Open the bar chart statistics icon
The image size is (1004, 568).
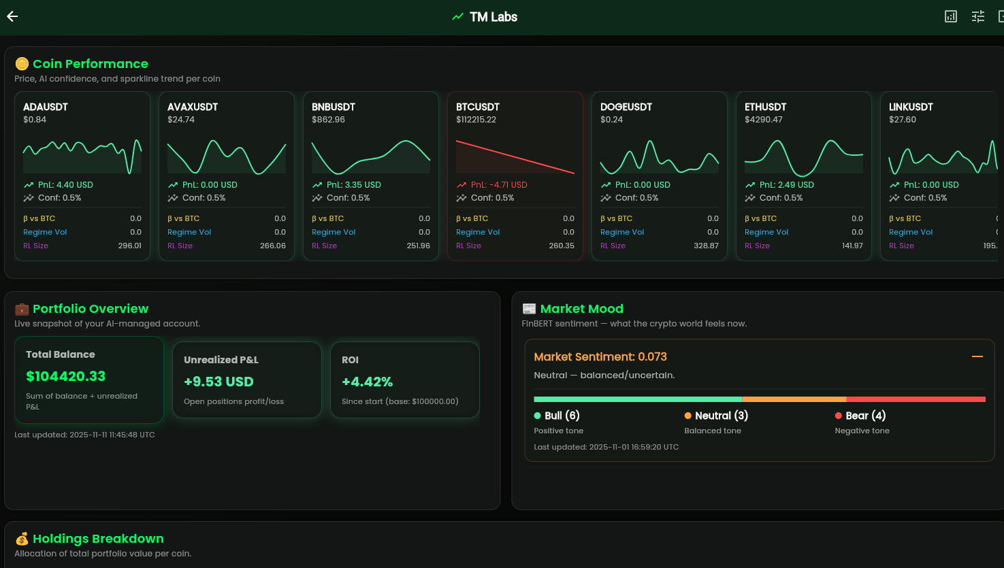tap(950, 16)
